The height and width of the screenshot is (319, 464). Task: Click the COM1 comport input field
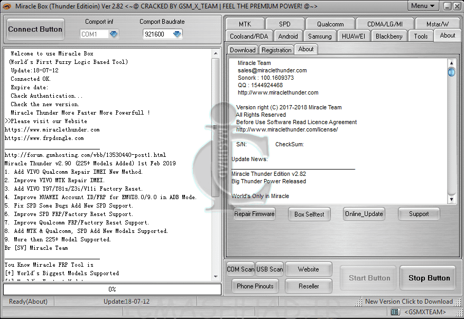[94, 34]
